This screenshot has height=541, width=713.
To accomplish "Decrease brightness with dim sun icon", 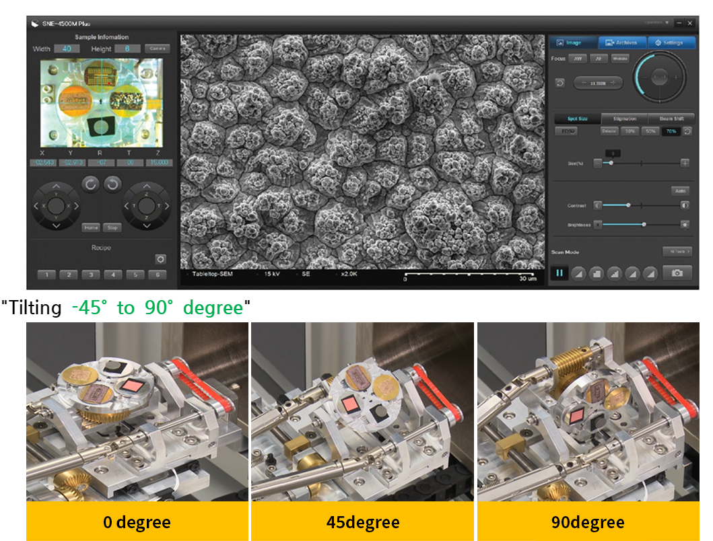I will (597, 225).
